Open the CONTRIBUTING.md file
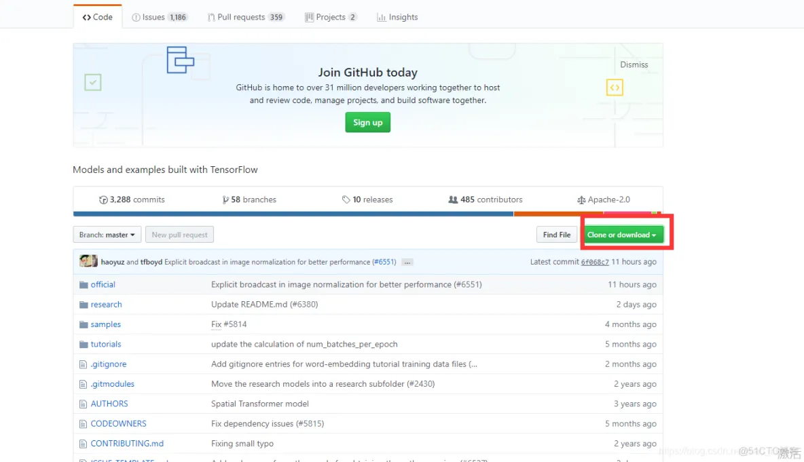This screenshot has width=804, height=462. pyautogui.click(x=127, y=444)
